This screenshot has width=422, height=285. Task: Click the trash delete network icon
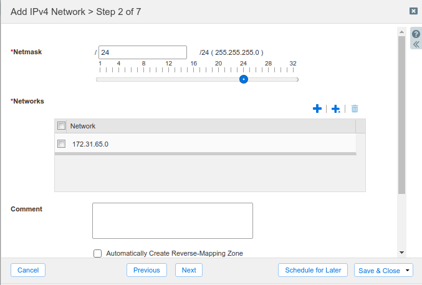point(355,109)
